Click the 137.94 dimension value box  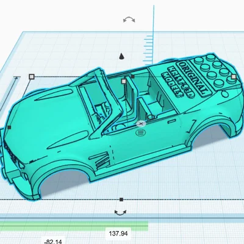(x=118, y=233)
